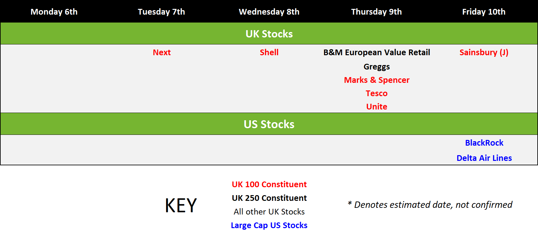Screen dimensions: 538x244
Task: Click the Tesco entry
Action: (377, 93)
